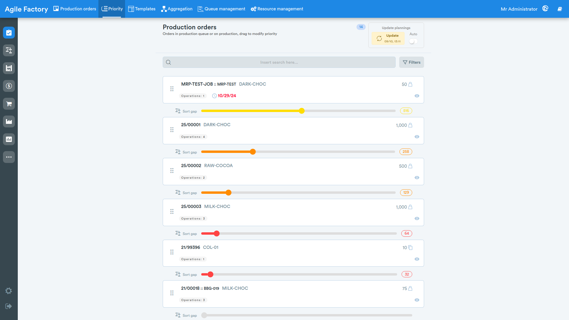Click inside the search input field
This screenshot has width=569, height=320.
coord(279,62)
